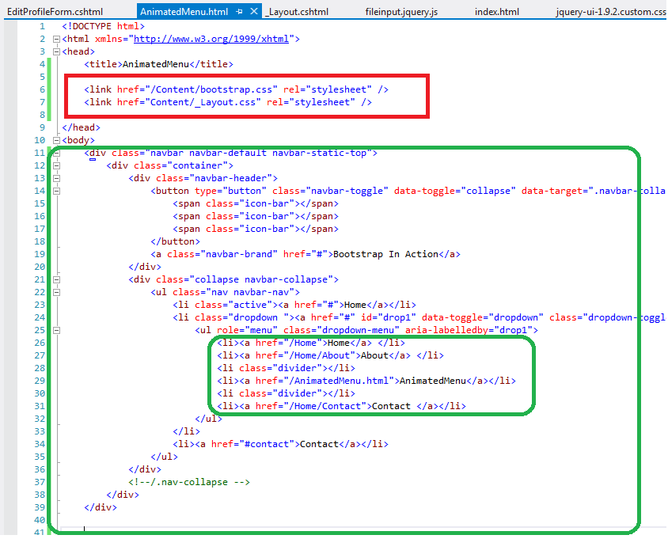Collapse the html element on line 2
This screenshot has height=554, width=668.
pos(56,40)
